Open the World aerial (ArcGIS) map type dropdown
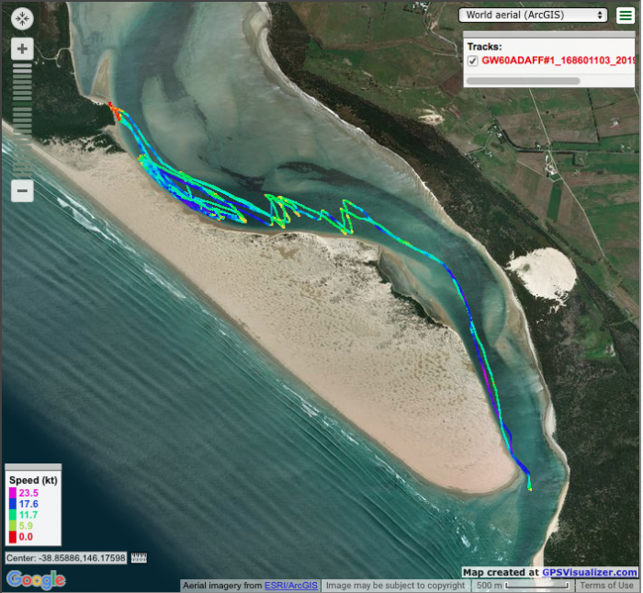Image resolution: width=643 pixels, height=593 pixels. pyautogui.click(x=534, y=15)
